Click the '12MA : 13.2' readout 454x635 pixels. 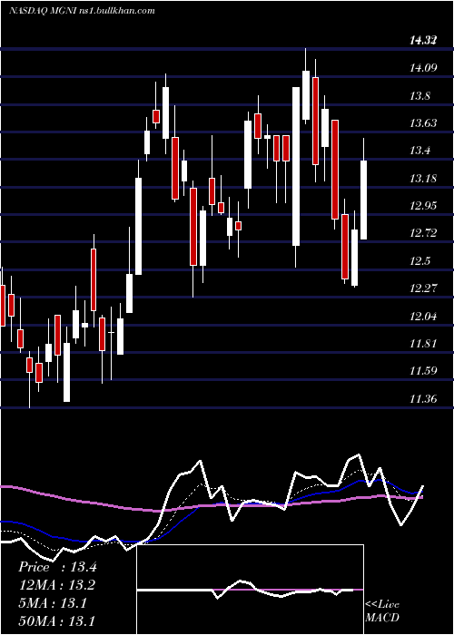pyautogui.click(x=57, y=585)
